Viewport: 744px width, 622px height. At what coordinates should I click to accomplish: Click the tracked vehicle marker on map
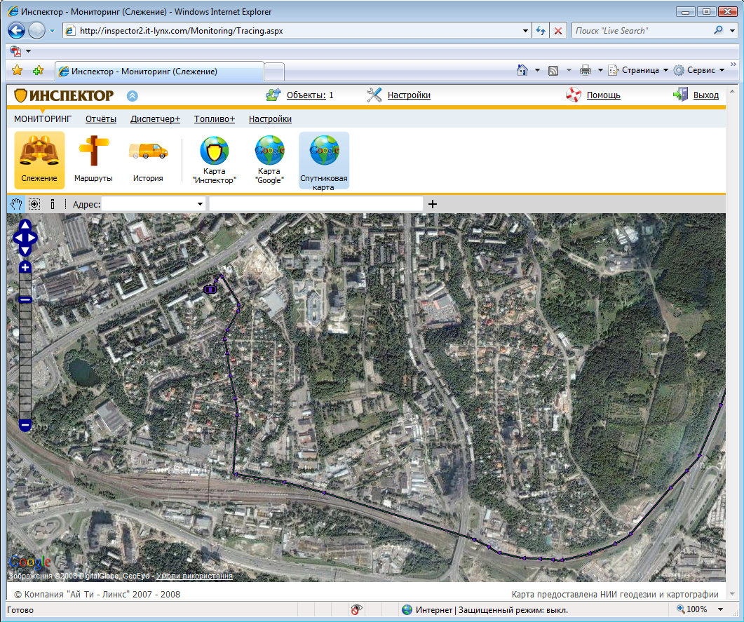pyautogui.click(x=210, y=289)
